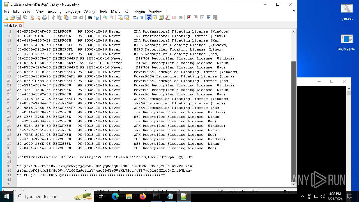The image size is (359, 202).
Task: Open the Settings menu
Action: pyautogui.click(x=90, y=12)
